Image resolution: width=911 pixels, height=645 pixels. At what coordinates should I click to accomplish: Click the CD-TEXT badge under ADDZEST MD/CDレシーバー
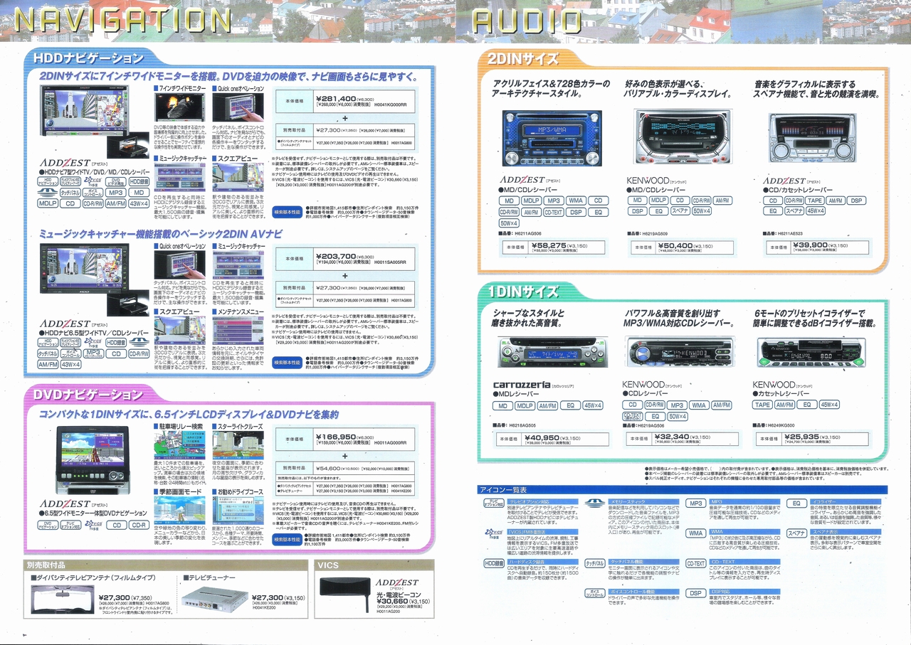click(x=552, y=212)
